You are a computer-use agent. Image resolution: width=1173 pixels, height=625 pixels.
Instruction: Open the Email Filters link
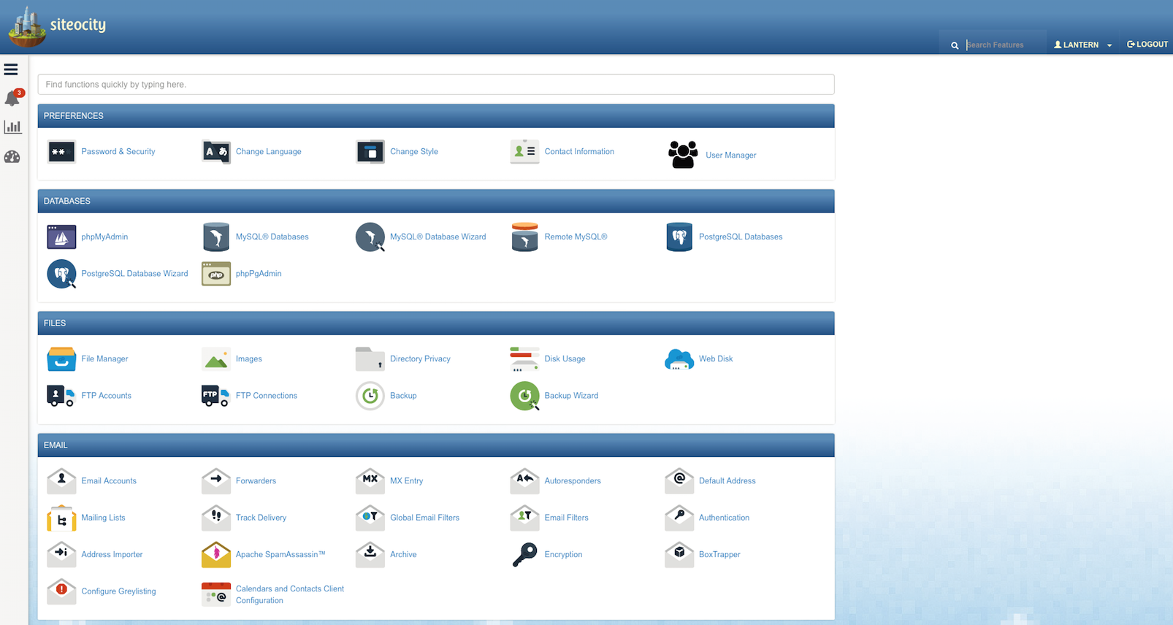[x=566, y=518]
